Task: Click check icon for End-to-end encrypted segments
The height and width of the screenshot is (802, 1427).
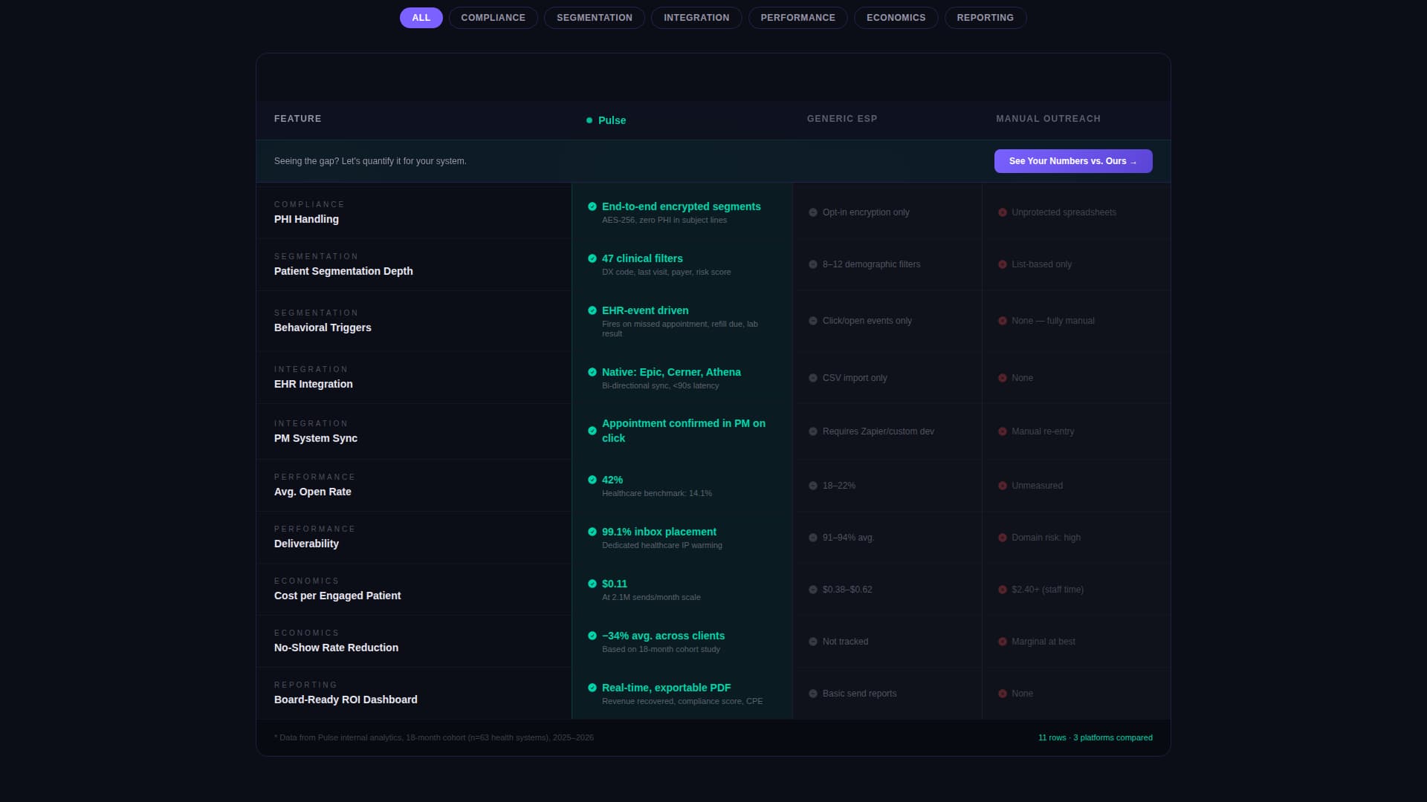Action: click(592, 206)
